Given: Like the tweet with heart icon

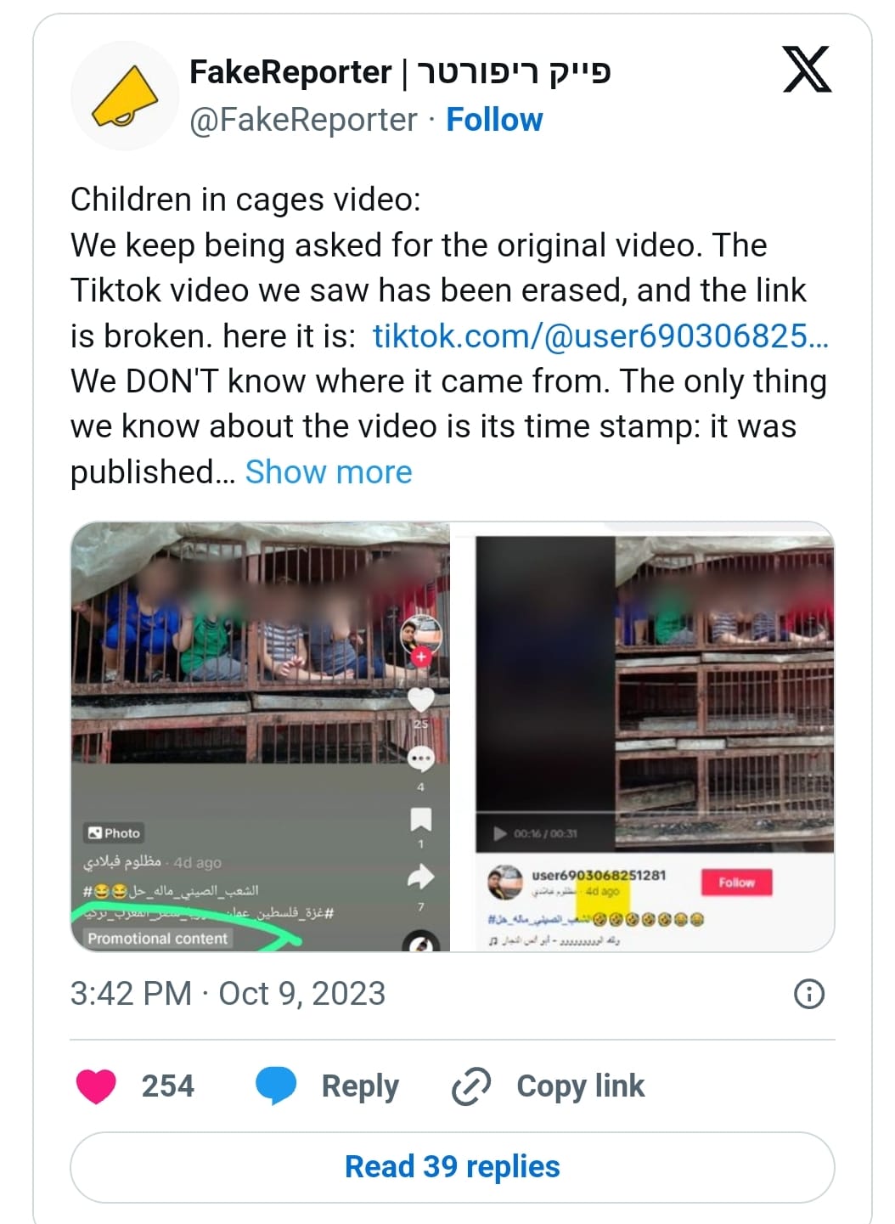Looking at the screenshot, I should (96, 1086).
